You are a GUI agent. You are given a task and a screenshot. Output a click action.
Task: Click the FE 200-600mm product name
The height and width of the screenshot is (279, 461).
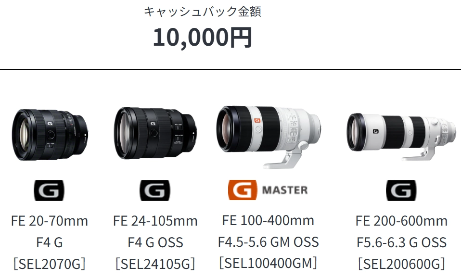tap(402, 221)
